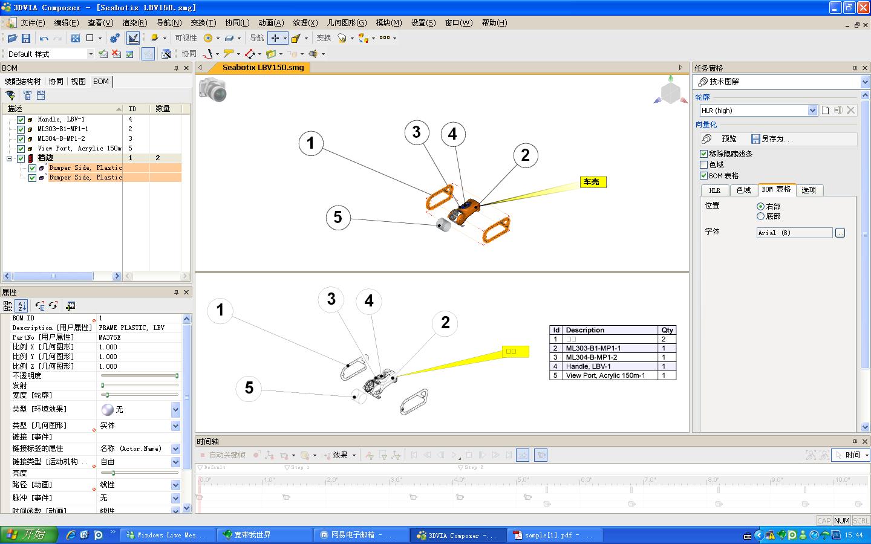
Task: Click the highlighted camera playback icon in timeline
Action: coord(541,455)
